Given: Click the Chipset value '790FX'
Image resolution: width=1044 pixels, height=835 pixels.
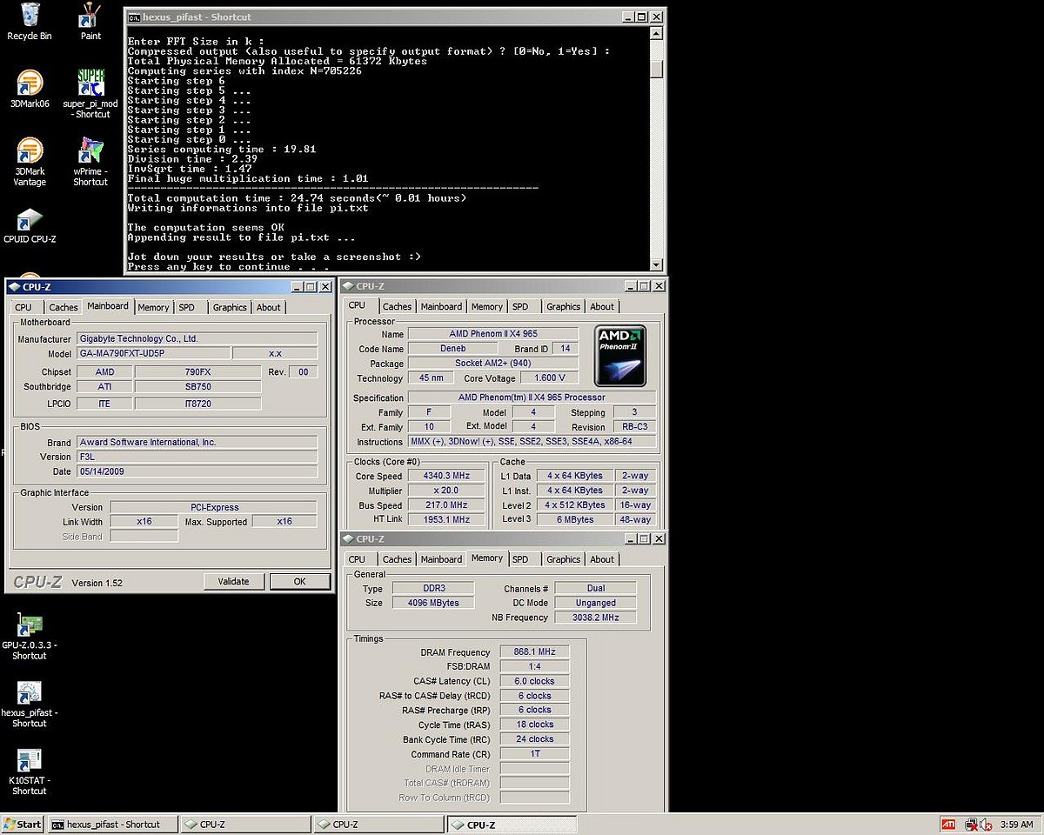Looking at the screenshot, I should (198, 371).
